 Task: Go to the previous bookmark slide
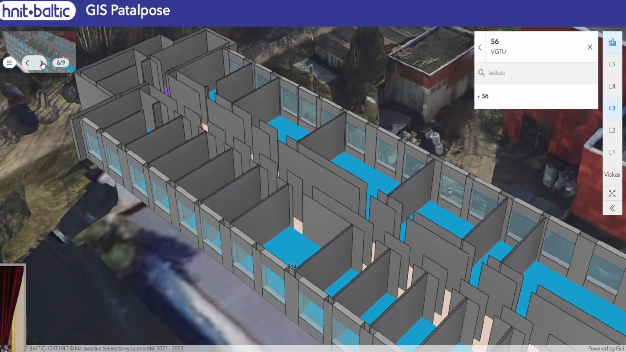[x=27, y=63]
